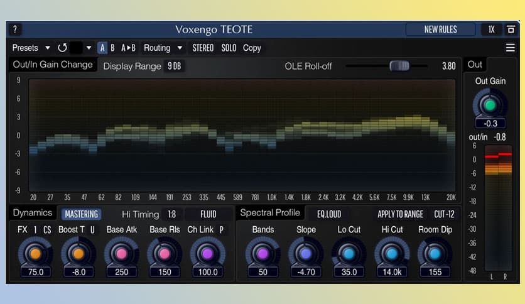Click the Ch Link value field 100.0
The width and height of the screenshot is (525, 304).
208,272
